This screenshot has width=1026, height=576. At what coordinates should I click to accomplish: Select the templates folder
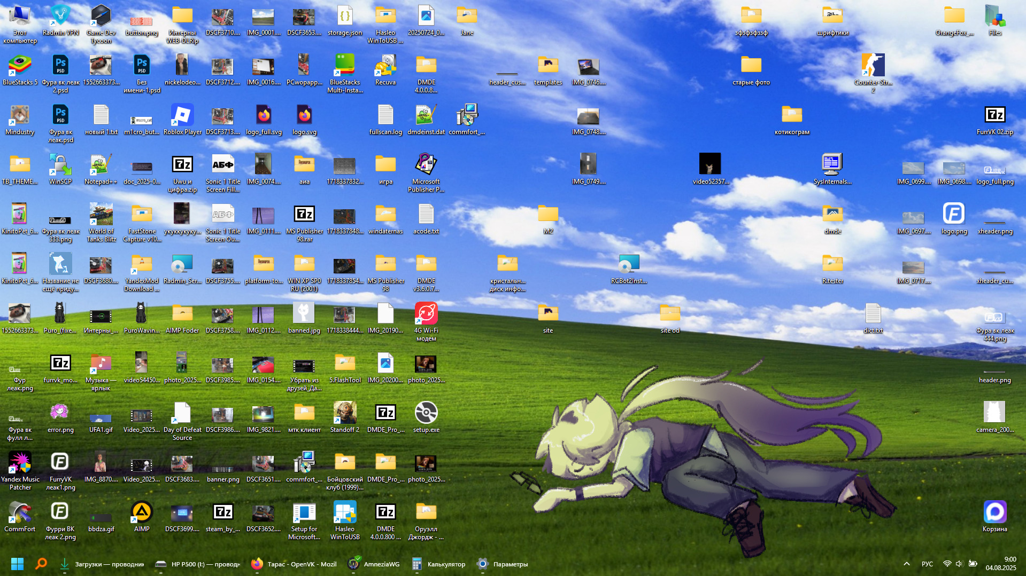pos(548,70)
